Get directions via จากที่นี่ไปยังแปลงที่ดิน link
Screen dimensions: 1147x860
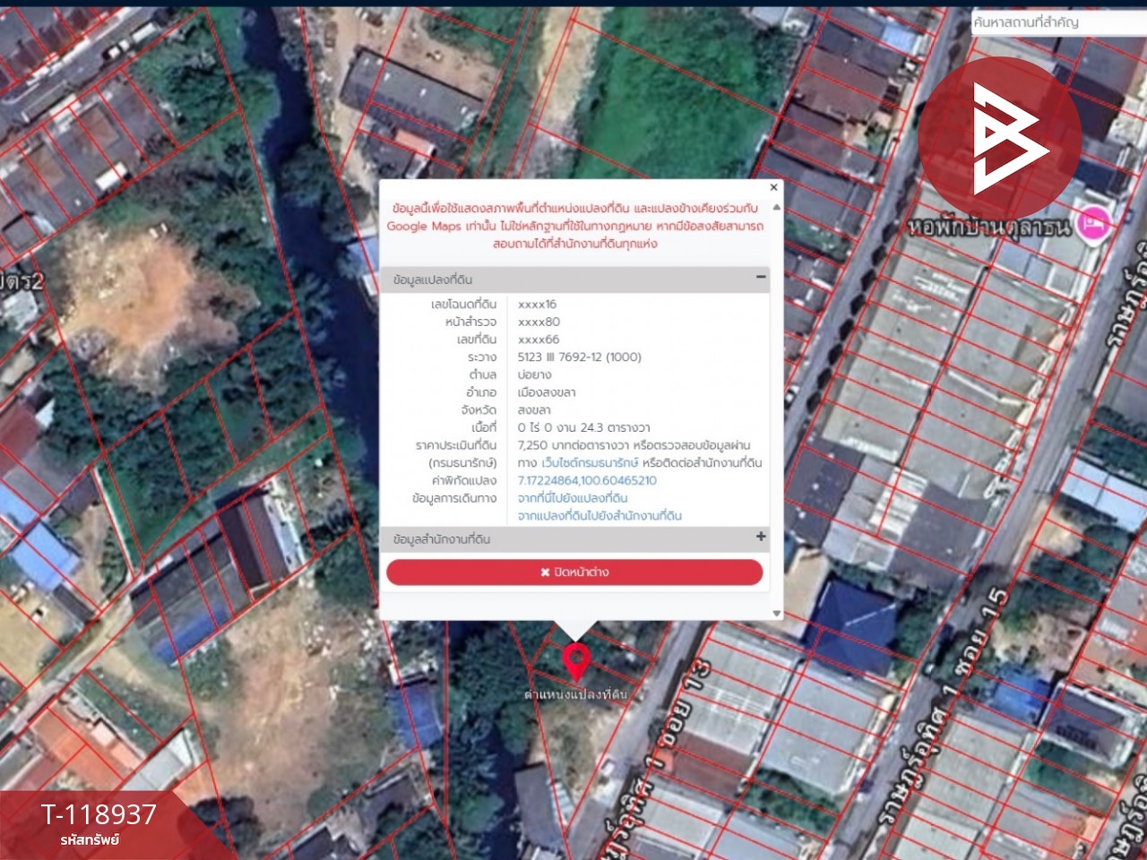573,498
